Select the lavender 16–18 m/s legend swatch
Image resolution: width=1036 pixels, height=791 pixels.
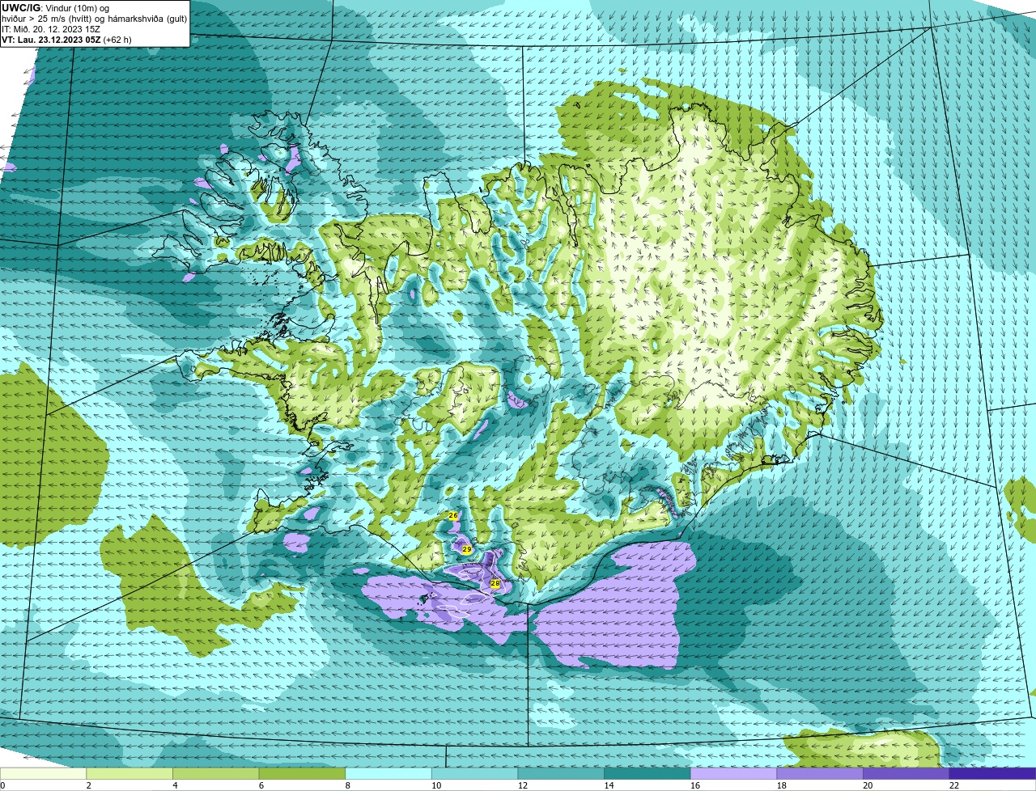pyautogui.click(x=733, y=773)
